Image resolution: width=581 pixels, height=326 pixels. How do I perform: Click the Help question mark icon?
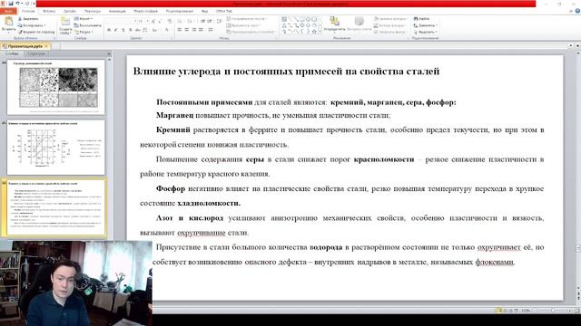click(577, 11)
